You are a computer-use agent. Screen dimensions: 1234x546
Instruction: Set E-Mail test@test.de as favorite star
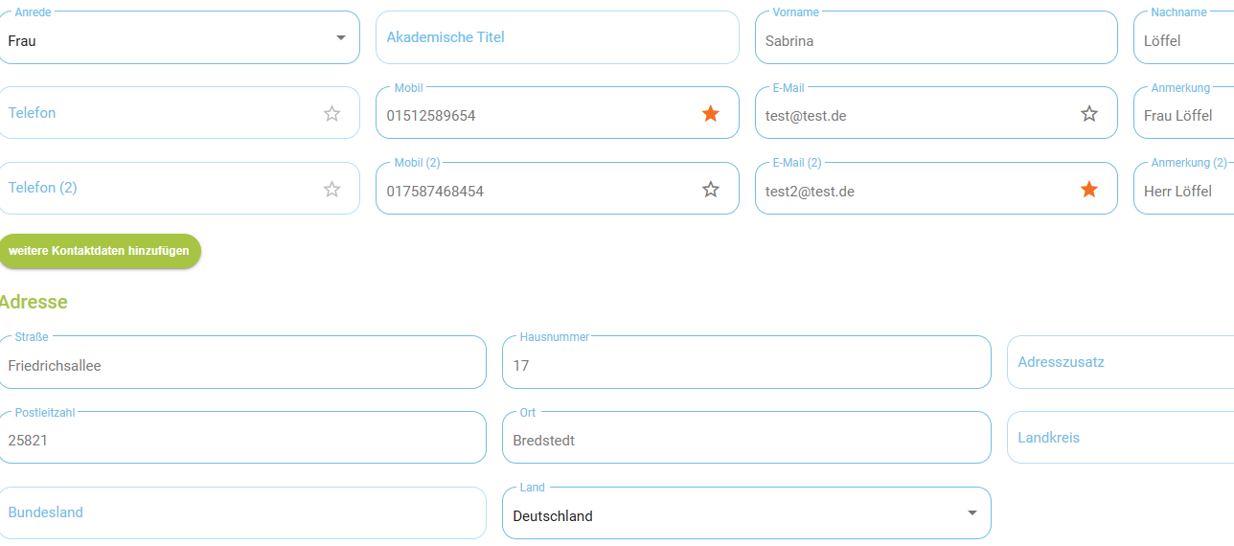click(1089, 114)
